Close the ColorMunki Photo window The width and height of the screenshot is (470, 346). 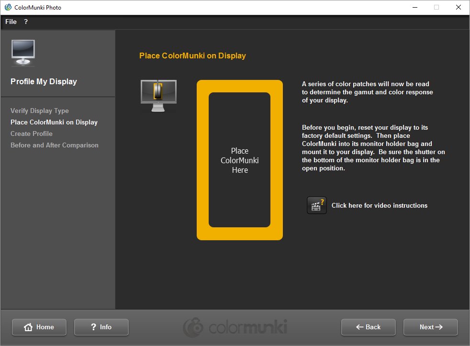[x=458, y=7]
